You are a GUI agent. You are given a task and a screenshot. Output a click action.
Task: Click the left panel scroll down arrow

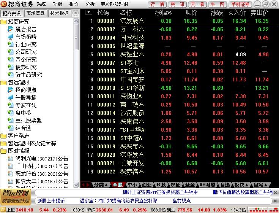pyautogui.click(x=76, y=184)
